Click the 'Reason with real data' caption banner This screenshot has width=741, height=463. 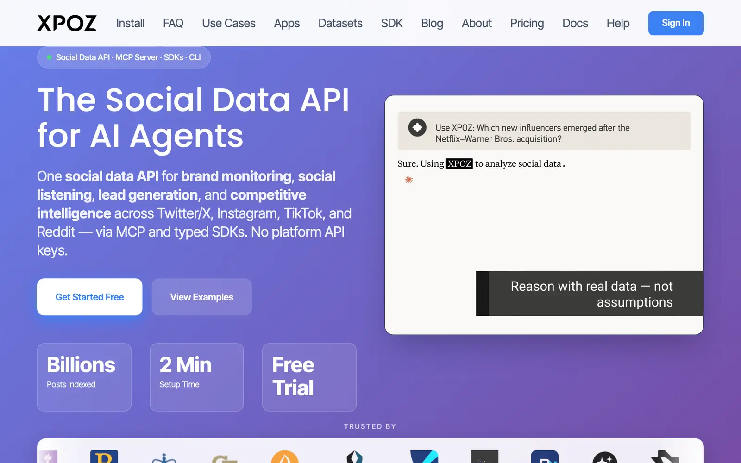590,294
